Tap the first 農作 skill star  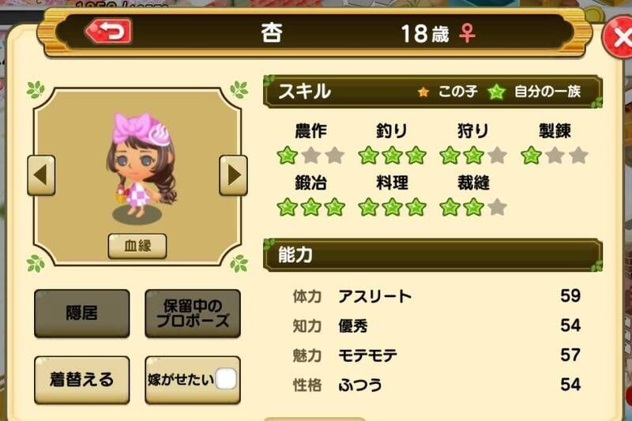288,156
